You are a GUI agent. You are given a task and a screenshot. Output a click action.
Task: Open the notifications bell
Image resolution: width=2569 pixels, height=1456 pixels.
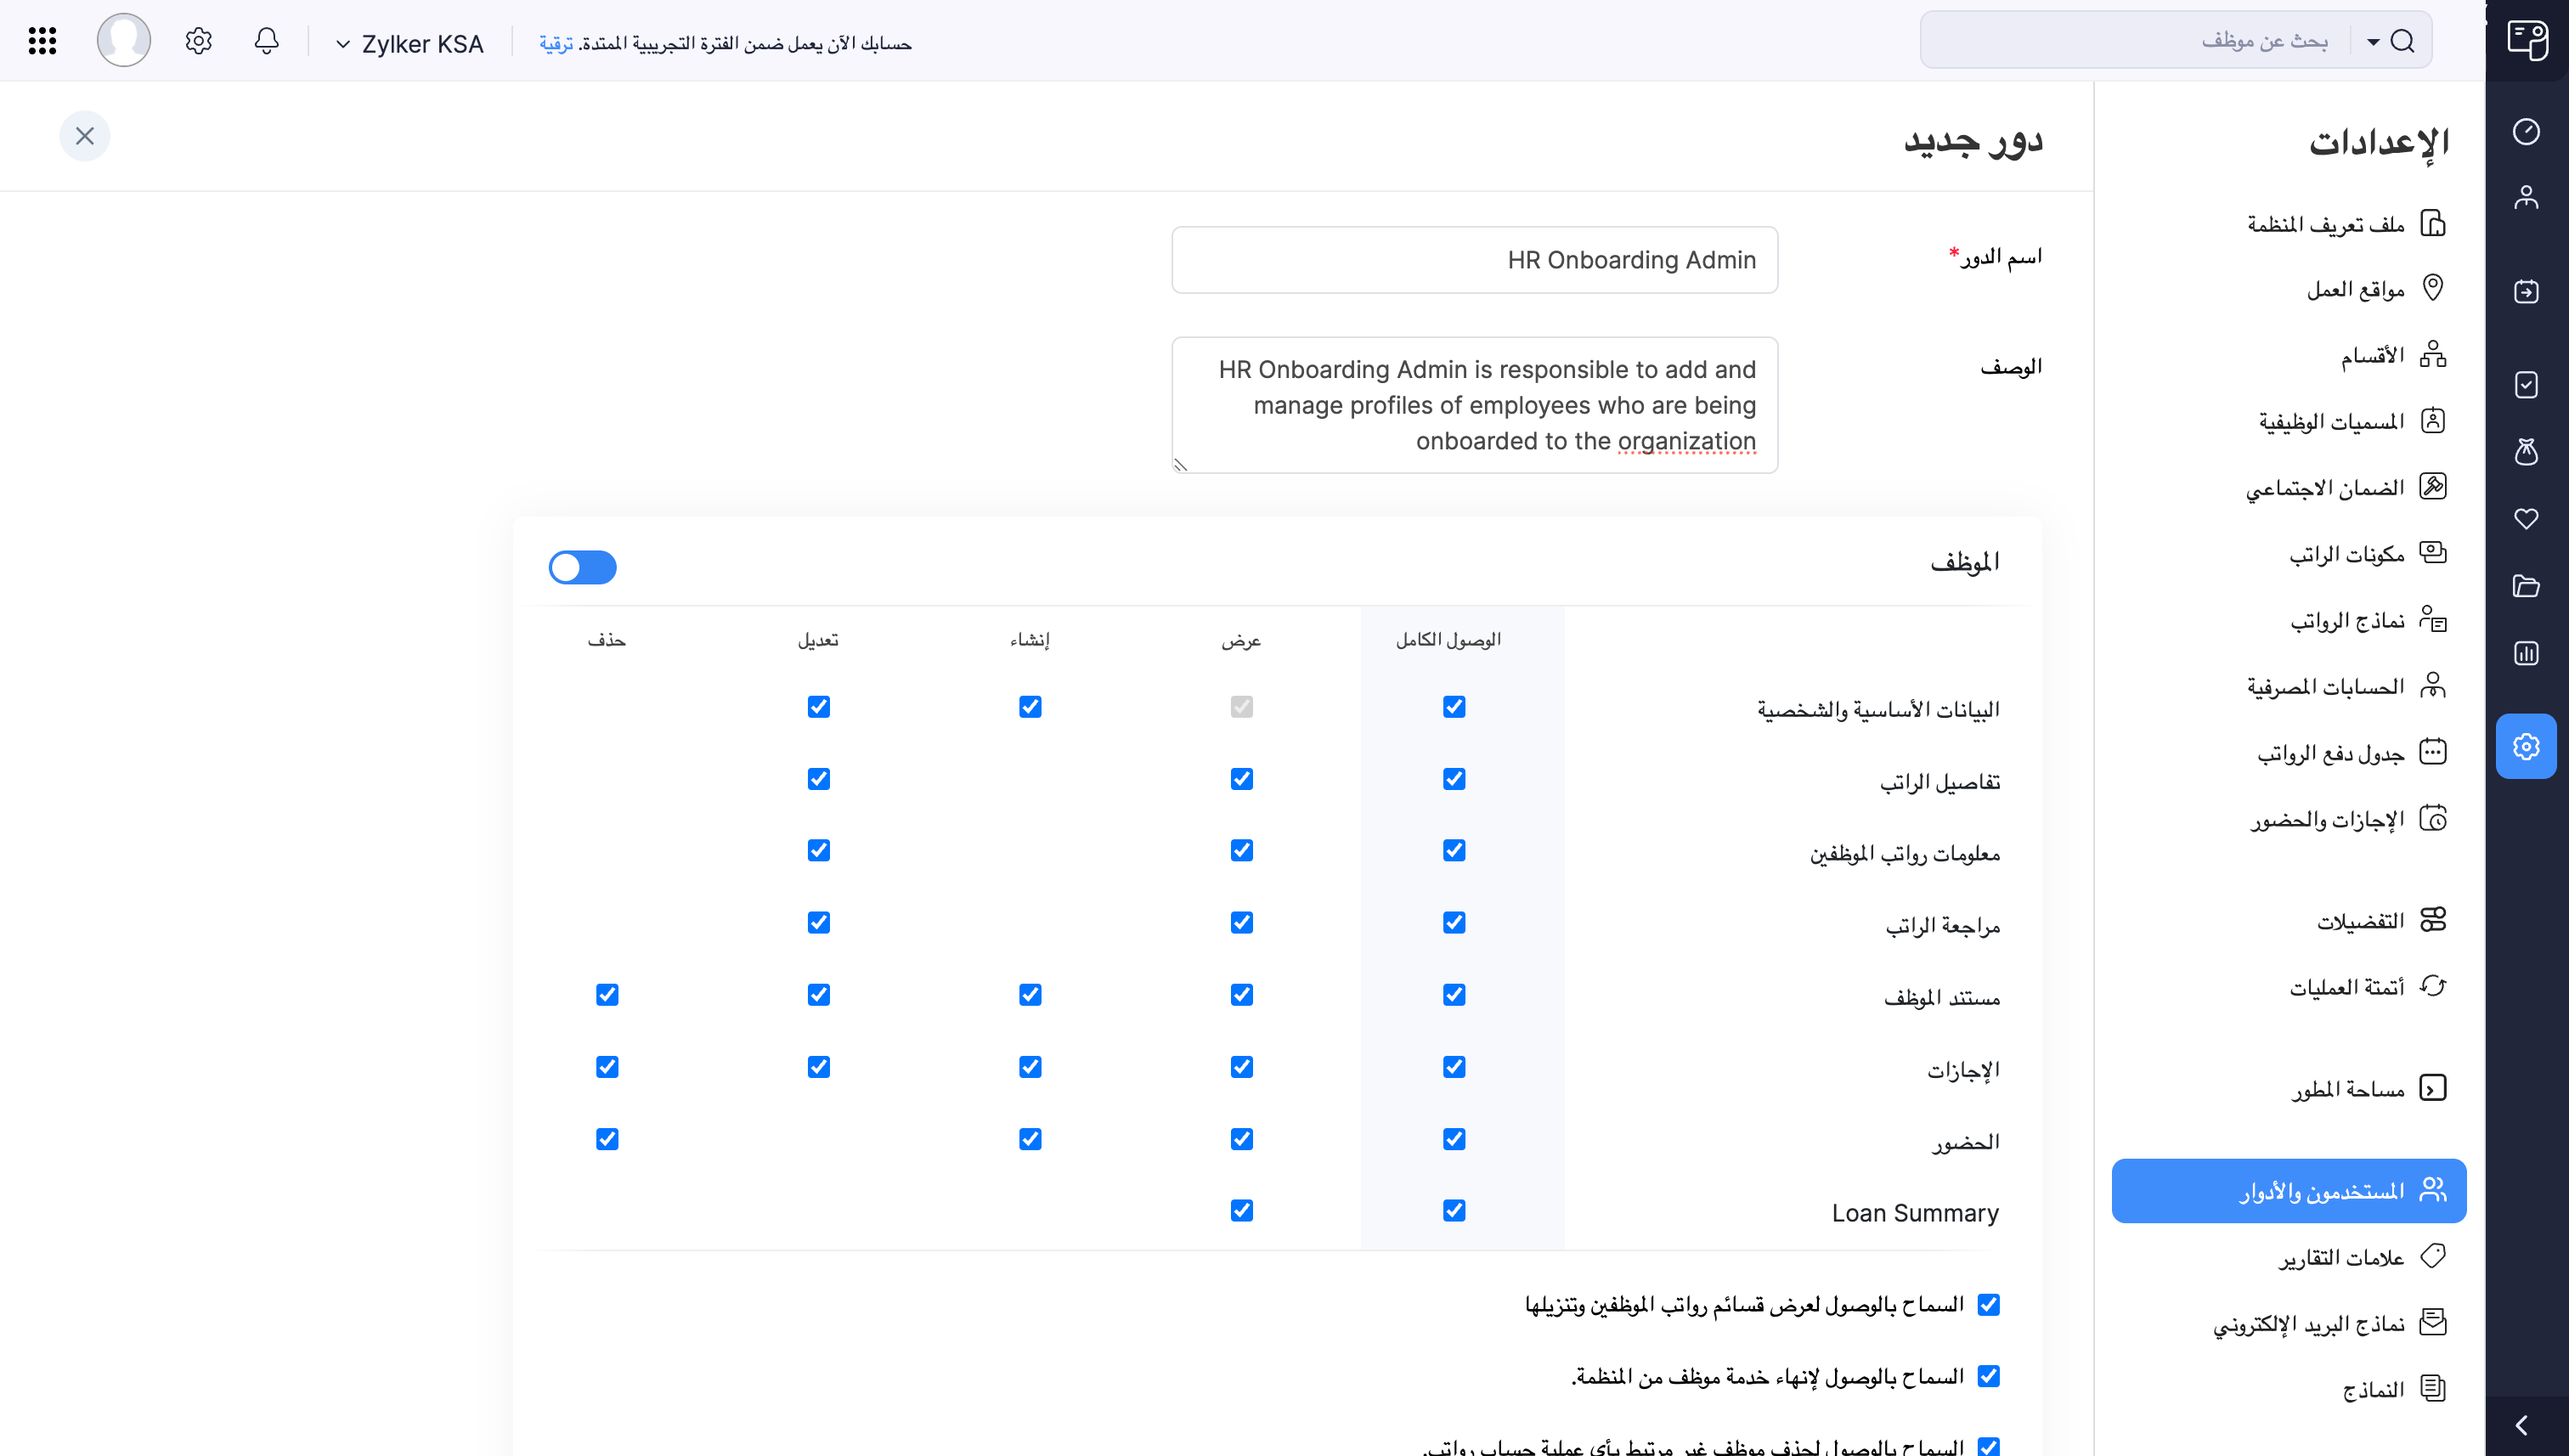point(266,41)
